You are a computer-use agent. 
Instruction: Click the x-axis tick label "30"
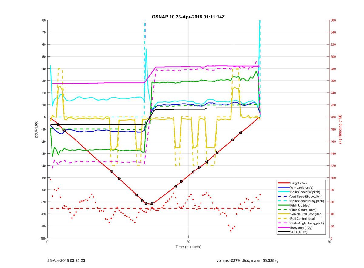click(x=188, y=242)
